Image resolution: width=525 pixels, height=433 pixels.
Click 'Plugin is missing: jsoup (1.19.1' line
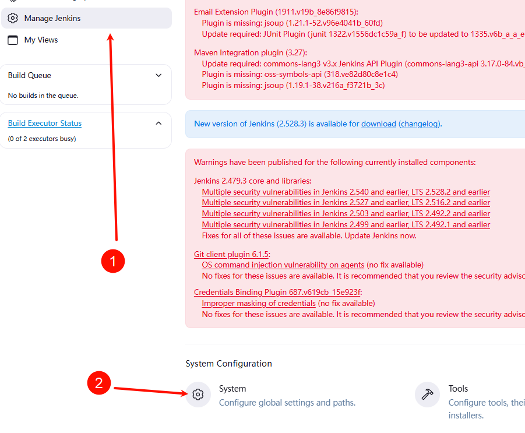click(x=293, y=86)
